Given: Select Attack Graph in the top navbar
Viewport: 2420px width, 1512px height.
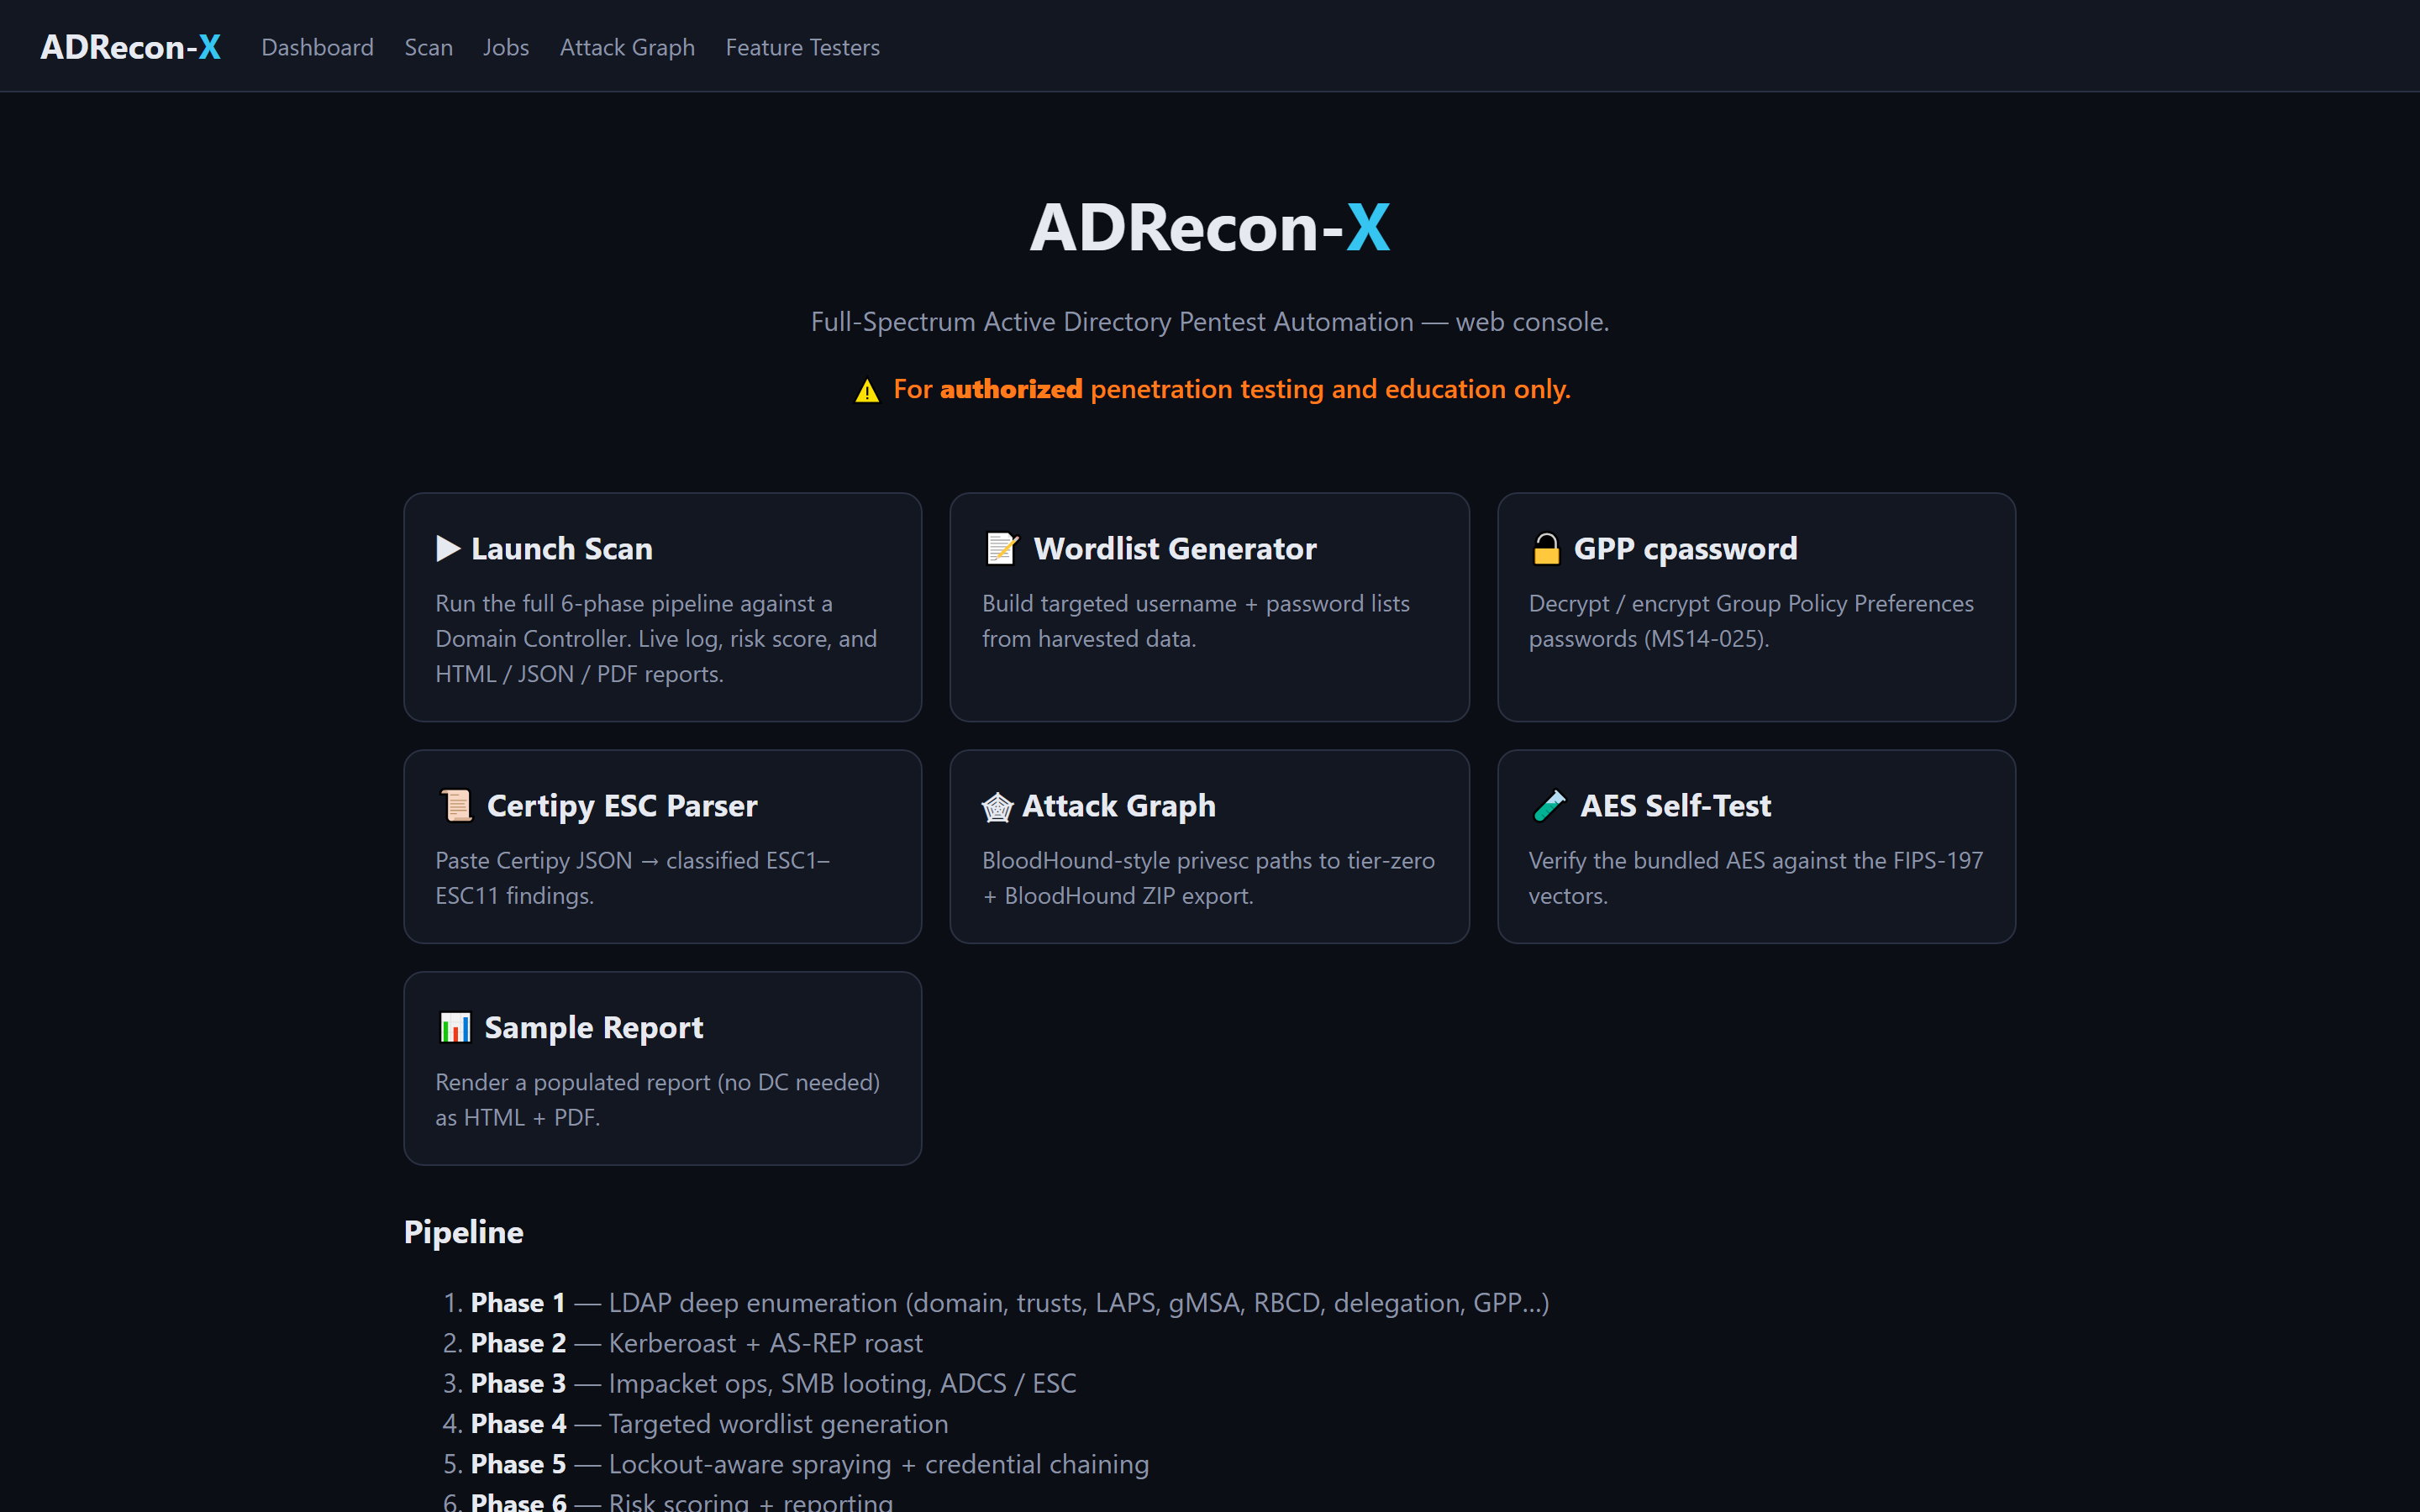Looking at the screenshot, I should [x=627, y=47].
